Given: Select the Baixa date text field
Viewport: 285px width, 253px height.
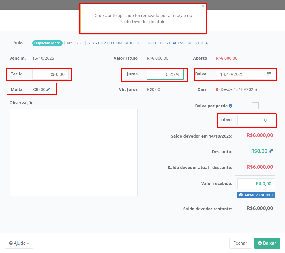Looking at the screenshot, I should [239, 74].
